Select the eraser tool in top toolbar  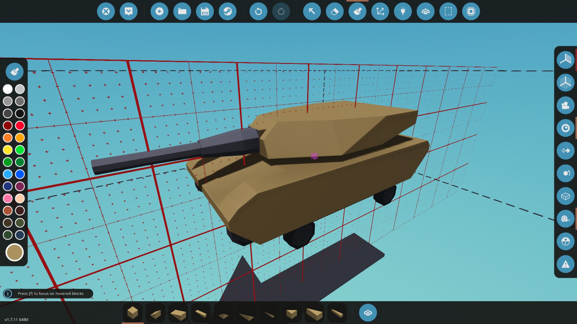tap(334, 11)
